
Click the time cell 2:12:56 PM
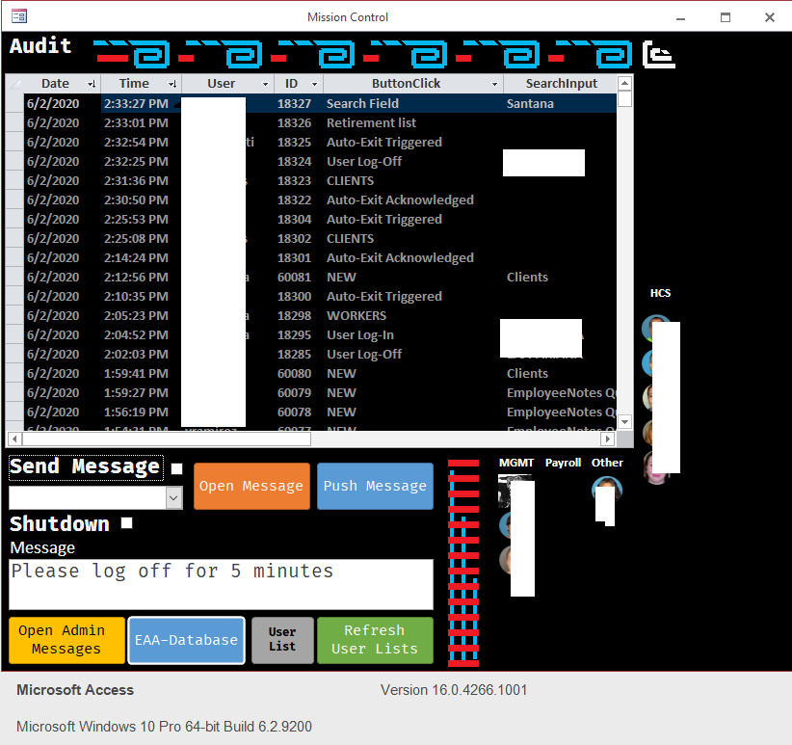click(x=137, y=278)
